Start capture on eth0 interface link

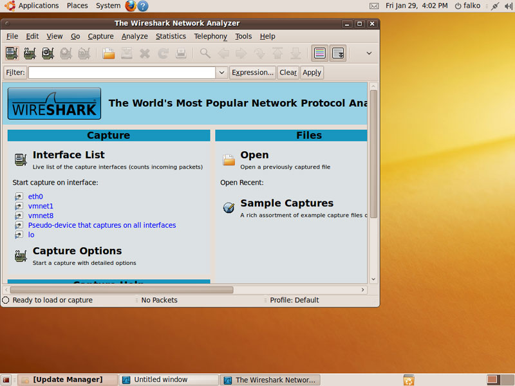pos(35,197)
